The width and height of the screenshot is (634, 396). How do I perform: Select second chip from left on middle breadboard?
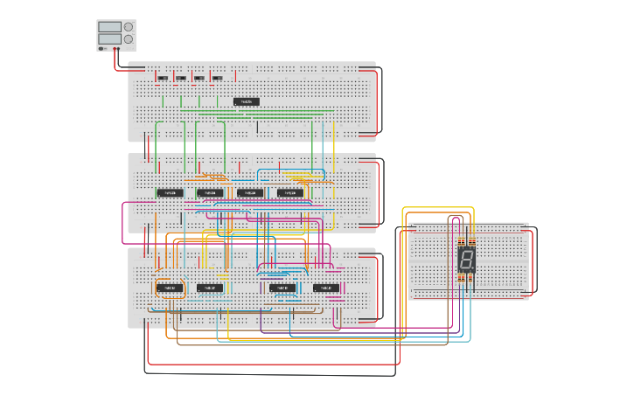coord(210,193)
